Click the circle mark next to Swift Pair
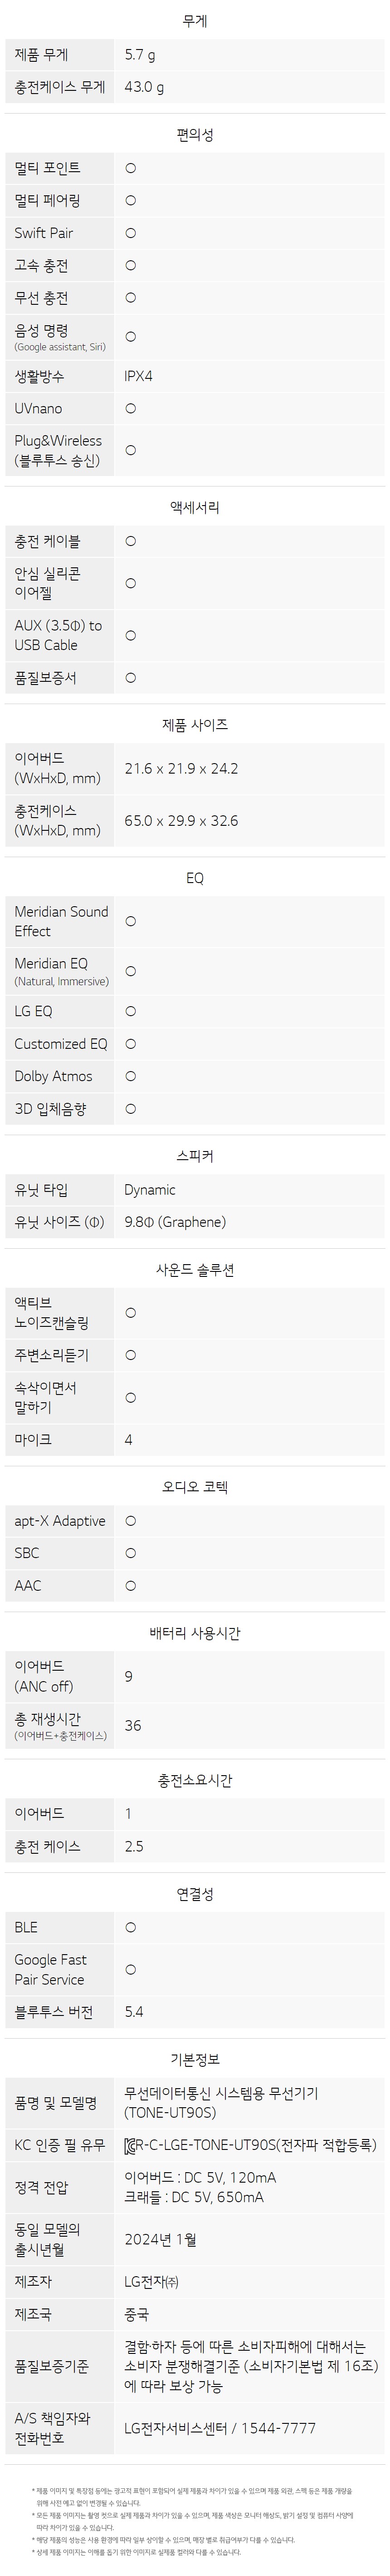 (x=131, y=233)
